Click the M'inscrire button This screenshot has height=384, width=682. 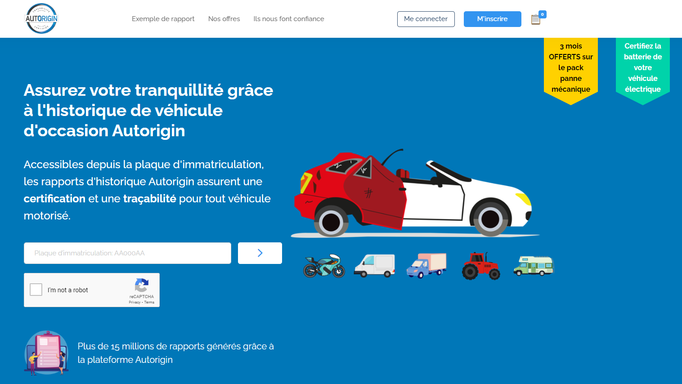pyautogui.click(x=493, y=19)
